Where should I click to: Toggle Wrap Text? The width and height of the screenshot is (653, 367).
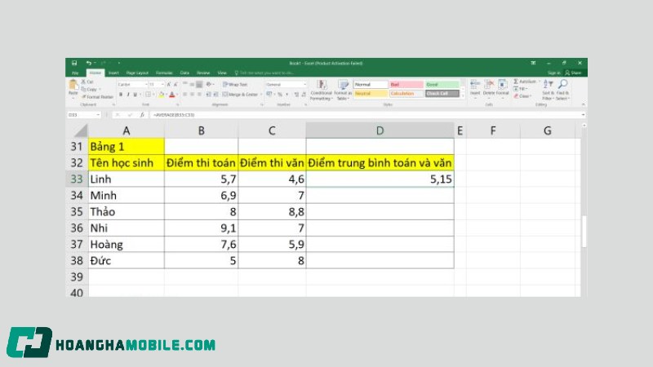pos(235,84)
